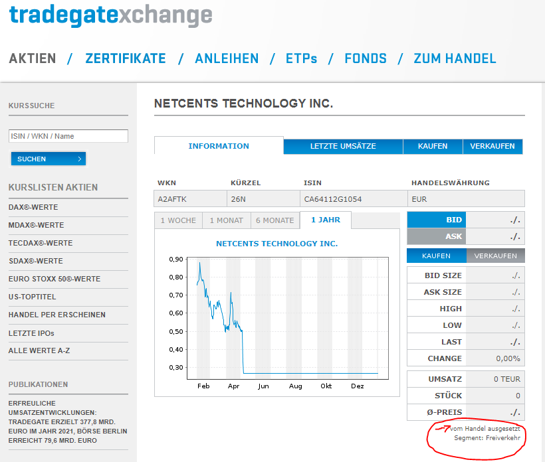The image size is (545, 462).
Task: Go to the ANLEIHEN section
Action: pos(227,58)
